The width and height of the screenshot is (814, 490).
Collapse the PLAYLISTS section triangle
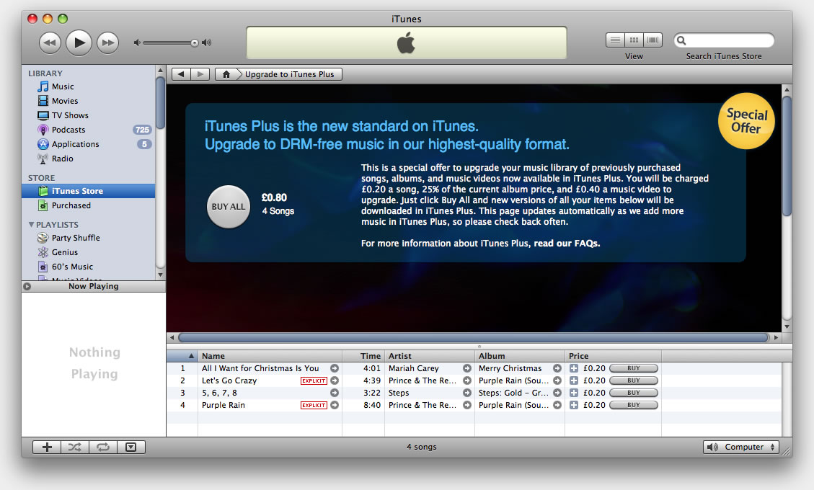tap(31, 224)
